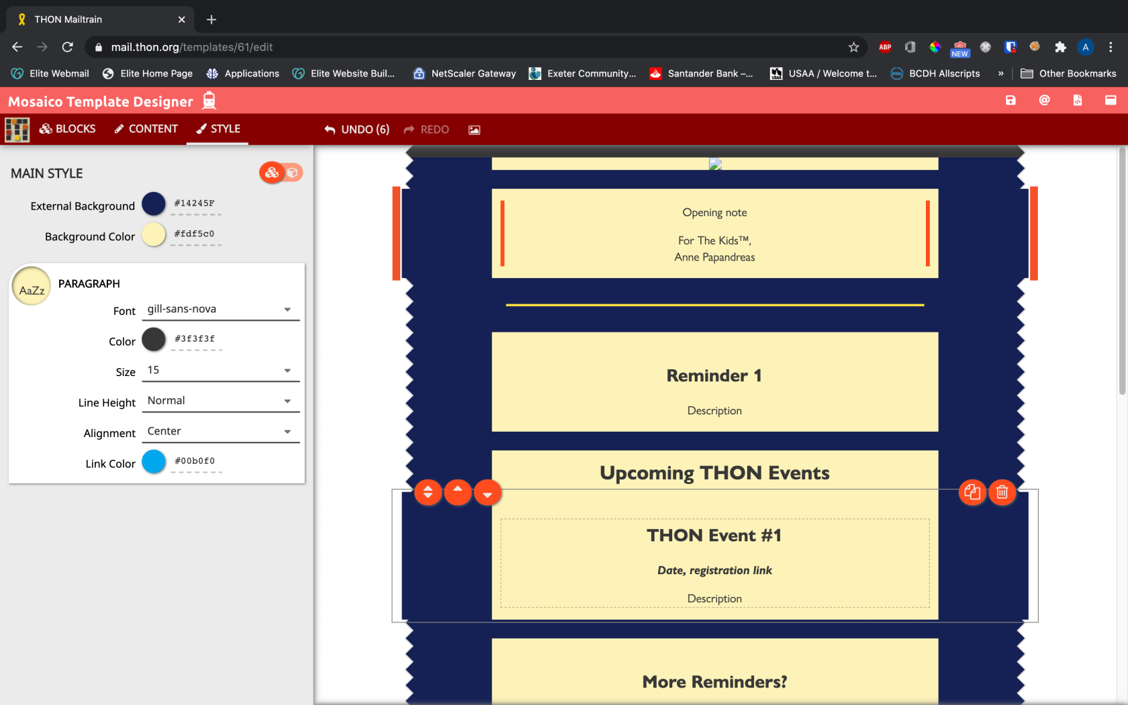The height and width of the screenshot is (705, 1128).
Task: Switch to the BLOCKS tab
Action: click(68, 129)
